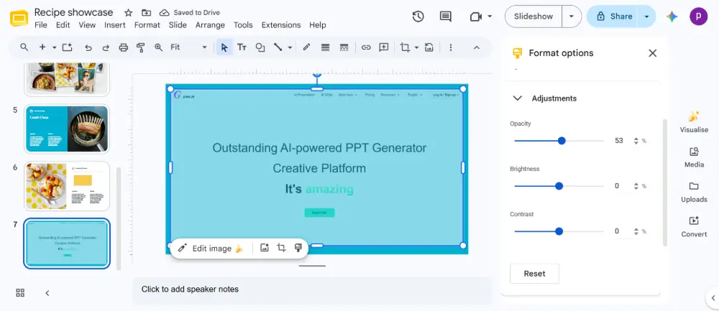Image resolution: width=719 pixels, height=311 pixels.
Task: Hide the menus with up chevron
Action: click(477, 47)
